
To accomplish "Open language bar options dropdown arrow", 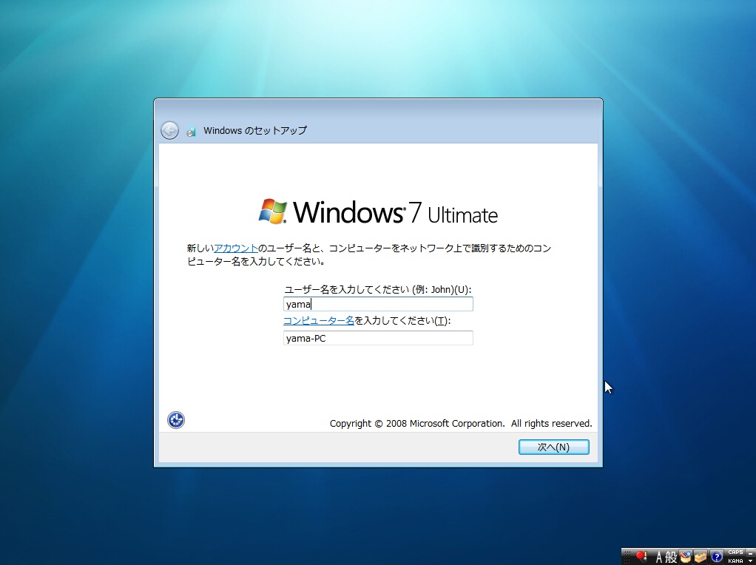I will (751, 561).
